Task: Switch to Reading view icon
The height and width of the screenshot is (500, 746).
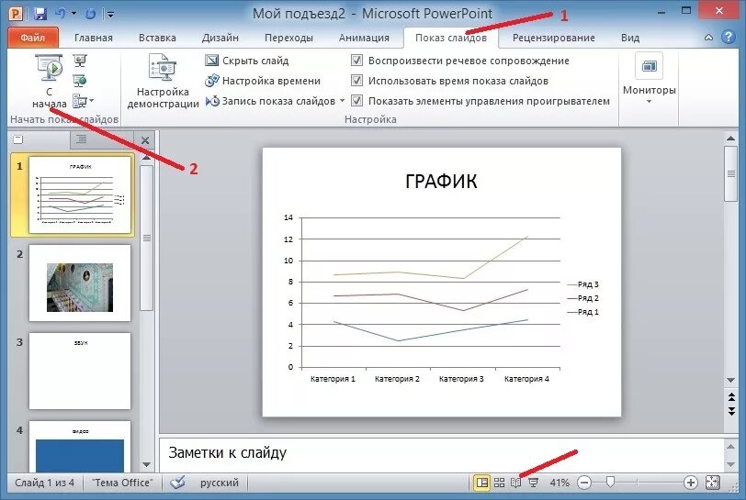Action: [515, 483]
